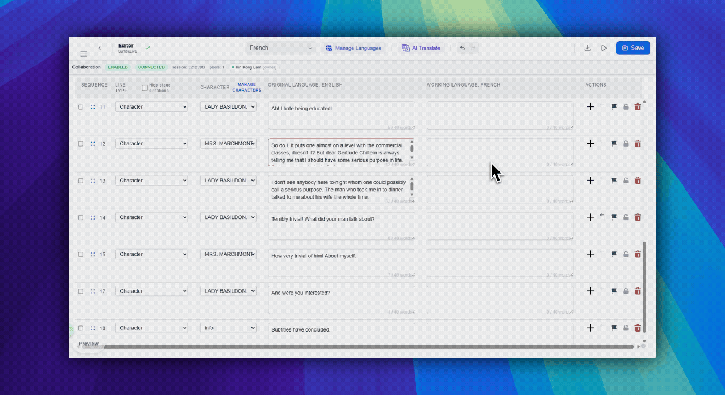
Task: Toggle lock on sequence 11 row
Action: 626,107
